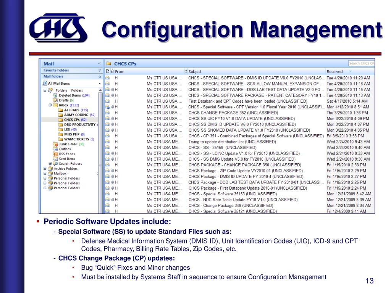Open DMIS ID UPDATE FY 2010-4 email
391x293 pixels.
pyautogui.click(x=240, y=176)
